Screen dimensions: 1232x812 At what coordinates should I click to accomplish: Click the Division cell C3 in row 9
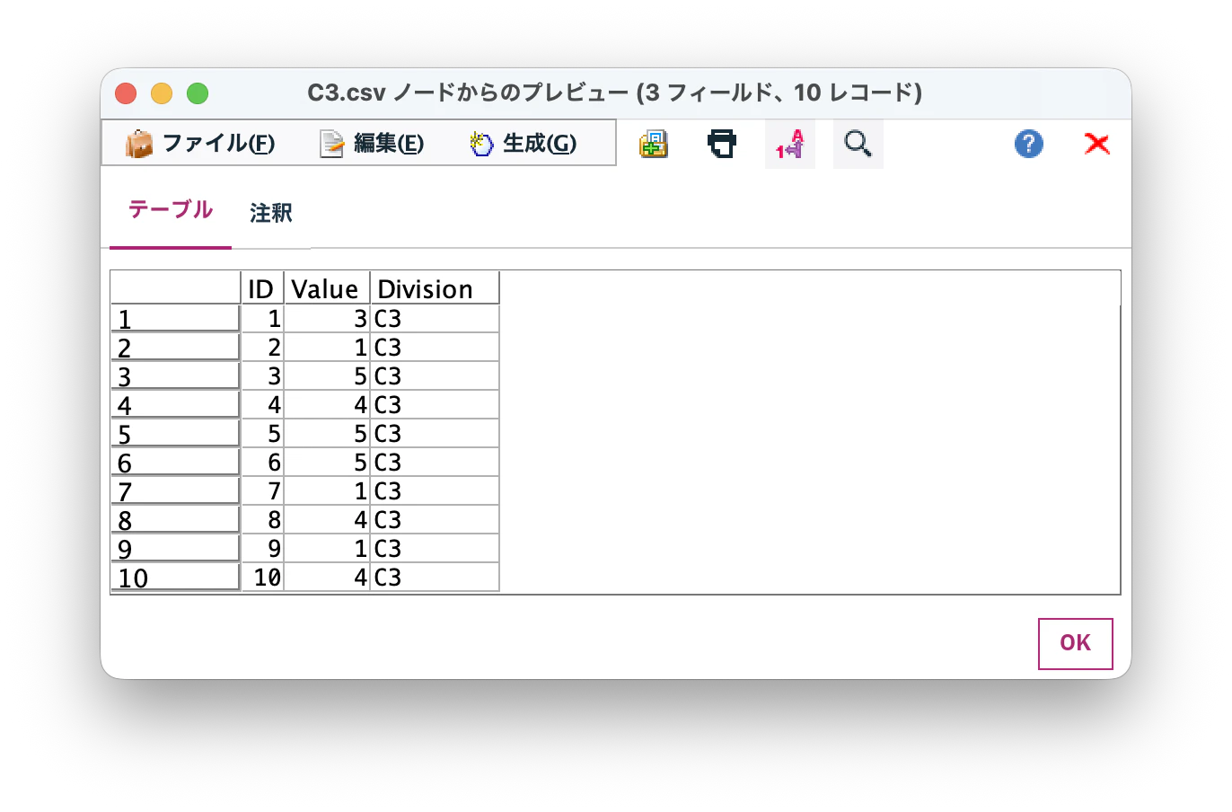click(435, 549)
